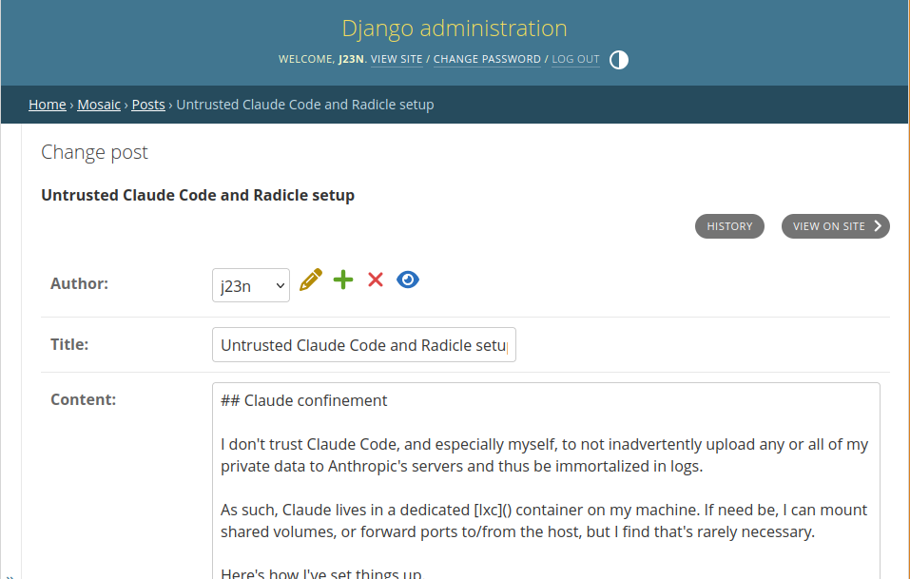This screenshot has height=579, width=910.
Task: Follow the View site header link
Action: (x=397, y=60)
